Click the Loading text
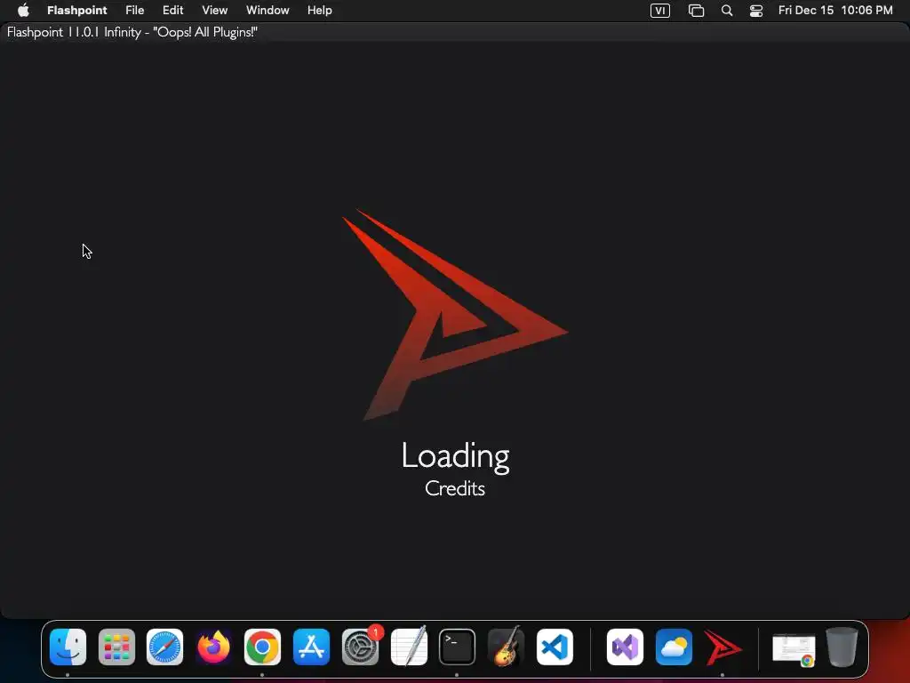Viewport: 910px width, 683px height. [456, 456]
